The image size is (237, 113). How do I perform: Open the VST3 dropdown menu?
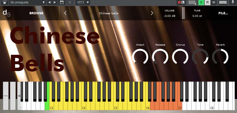(83, 2)
